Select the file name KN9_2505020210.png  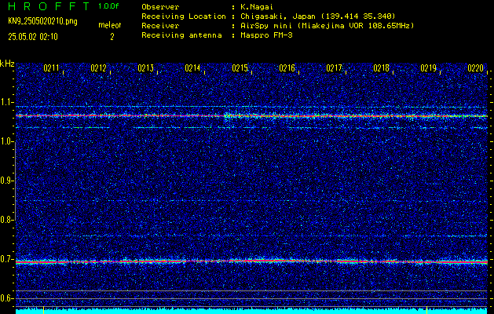tap(42, 21)
